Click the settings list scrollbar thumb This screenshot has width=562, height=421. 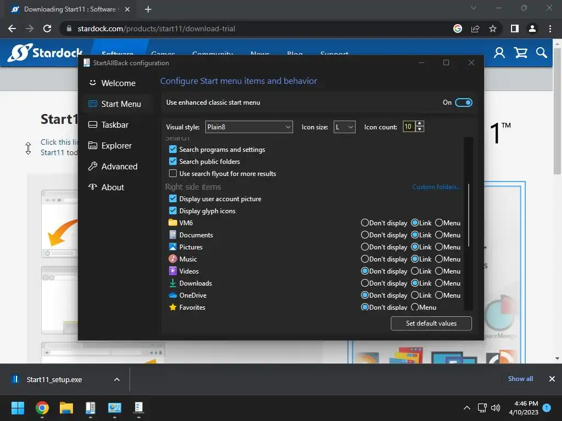pyautogui.click(x=469, y=215)
